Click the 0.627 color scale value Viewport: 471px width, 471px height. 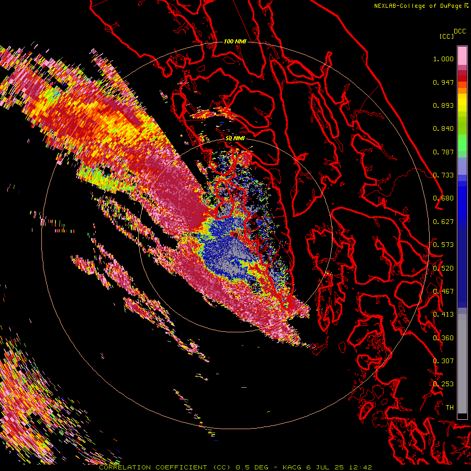[443, 222]
